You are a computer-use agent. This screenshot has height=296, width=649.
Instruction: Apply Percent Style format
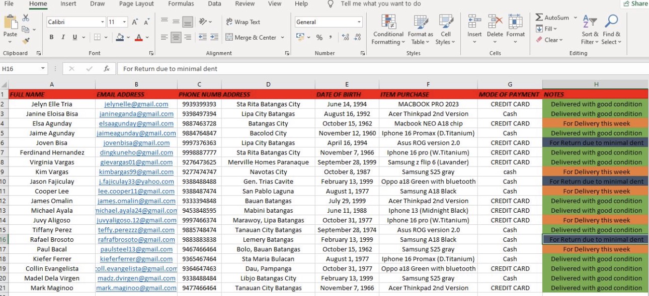point(319,37)
